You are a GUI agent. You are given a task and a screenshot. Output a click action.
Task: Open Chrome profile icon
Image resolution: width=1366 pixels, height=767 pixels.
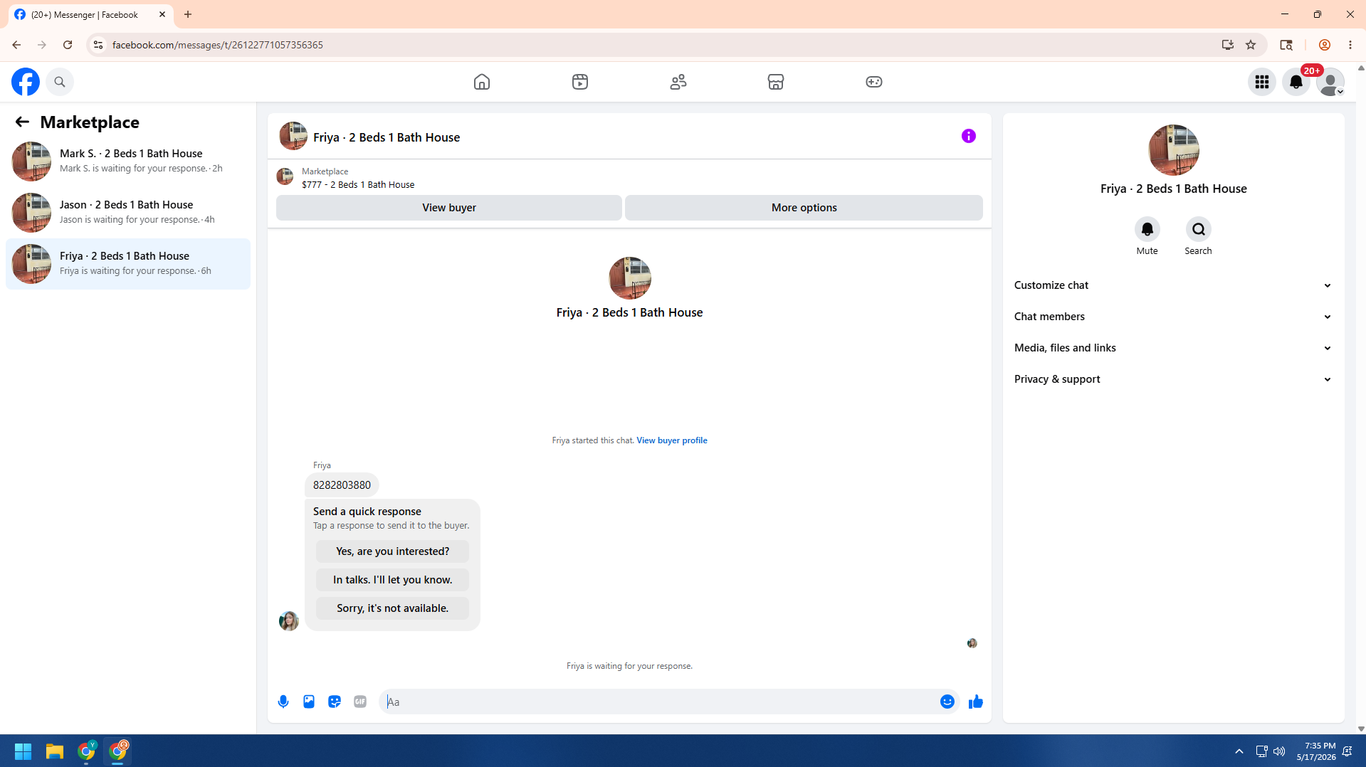(x=1325, y=45)
